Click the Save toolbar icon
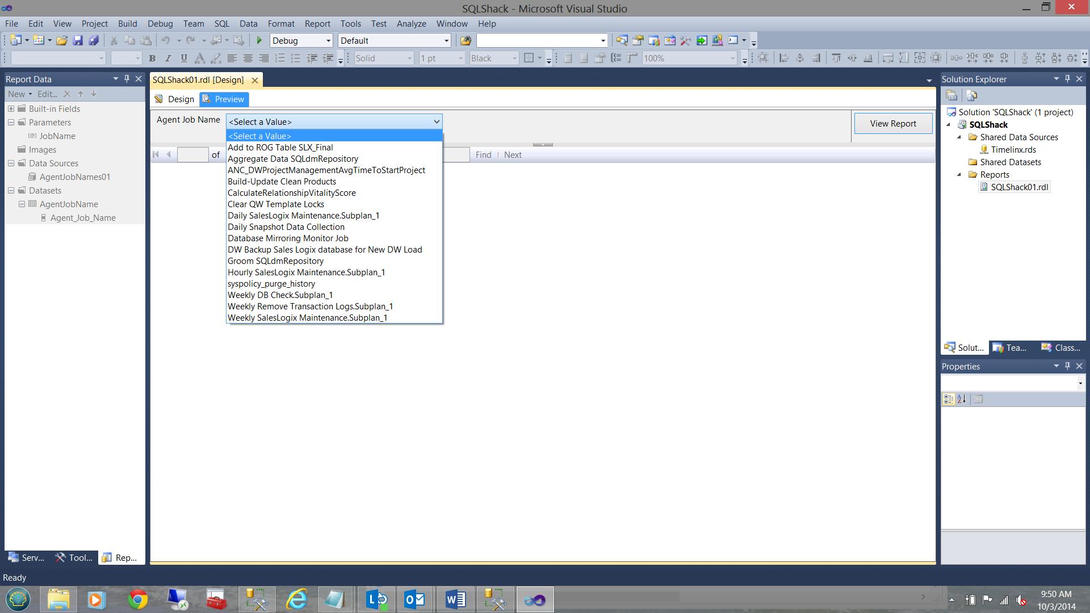 click(78, 40)
